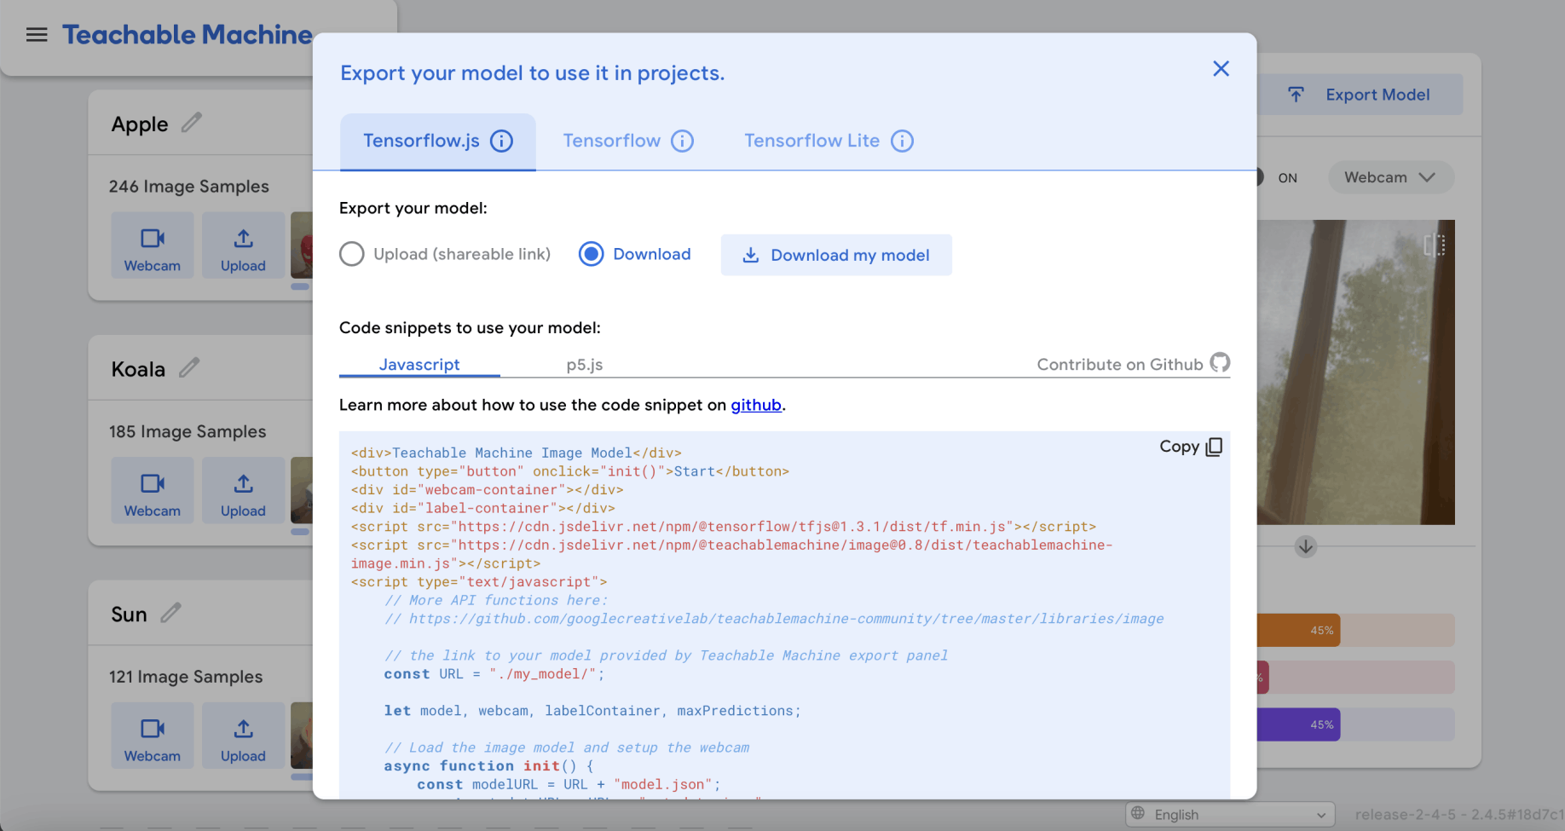1565x831 pixels.
Task: Click Upload button for Koala class
Action: (x=243, y=490)
